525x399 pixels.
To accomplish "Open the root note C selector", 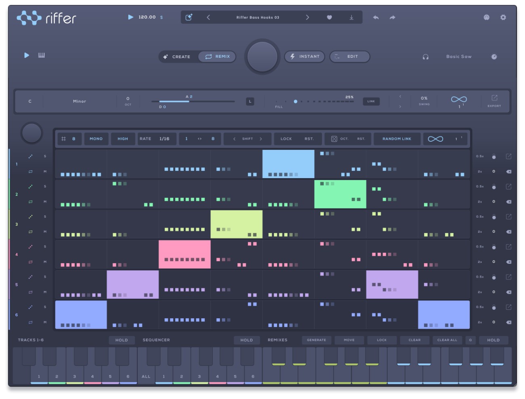I will [x=30, y=101].
